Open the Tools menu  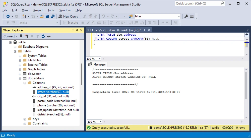tap(51, 10)
